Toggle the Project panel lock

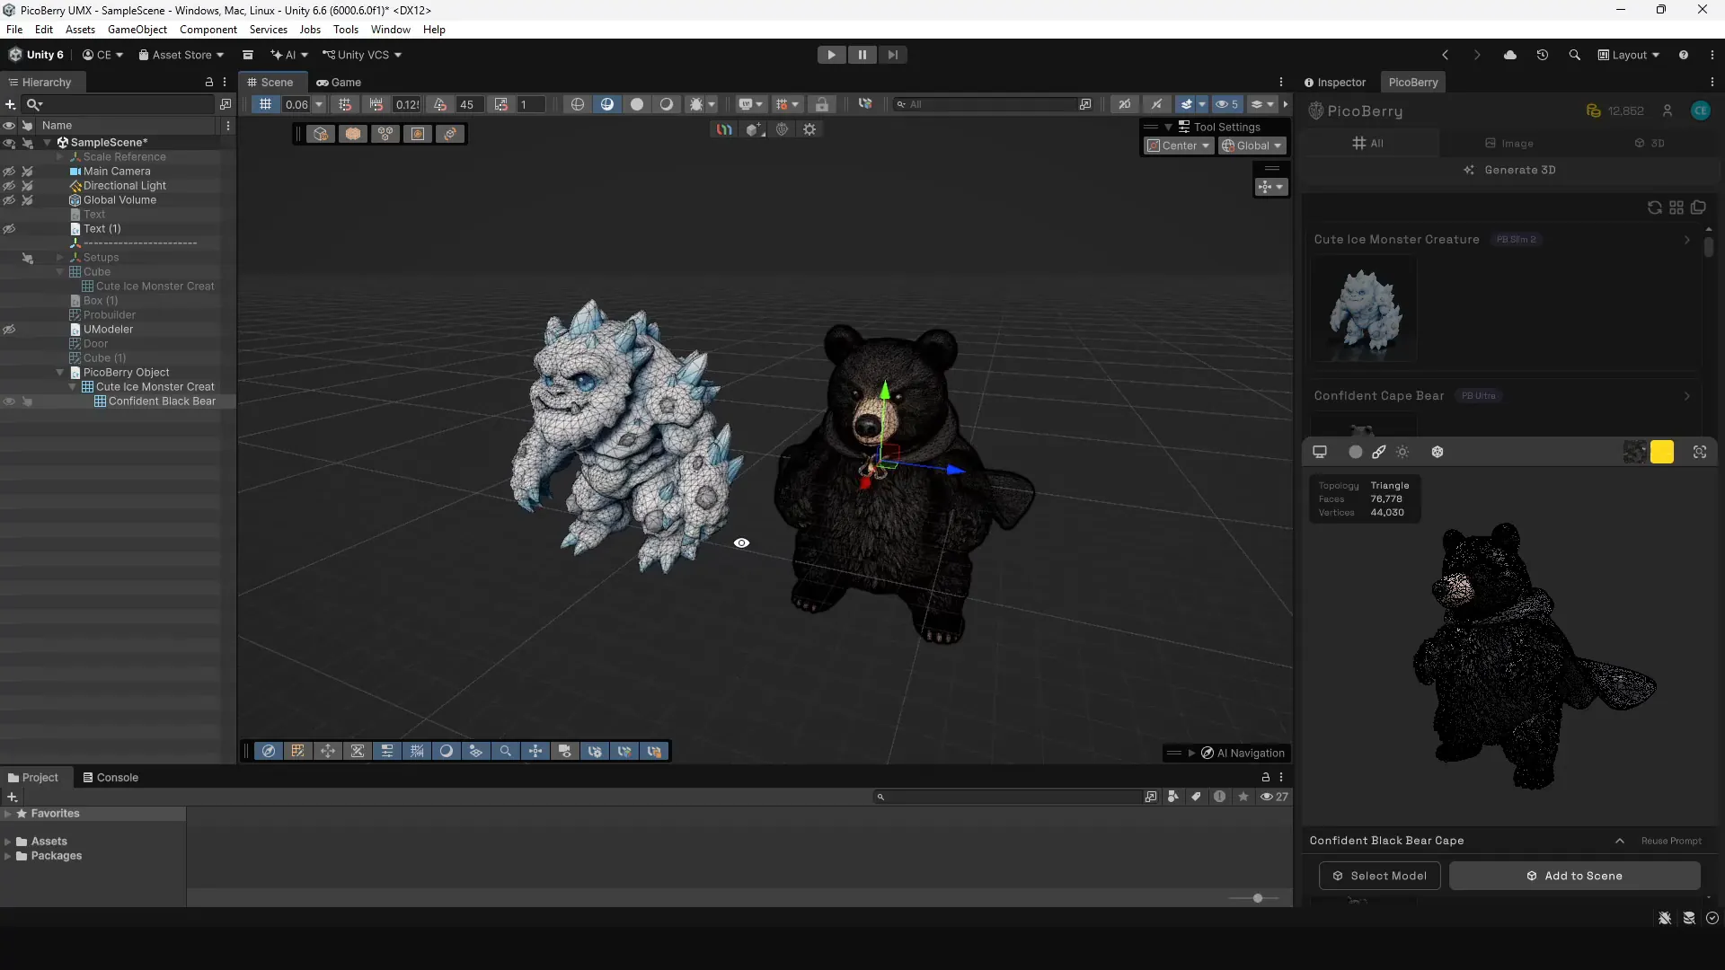[1266, 778]
